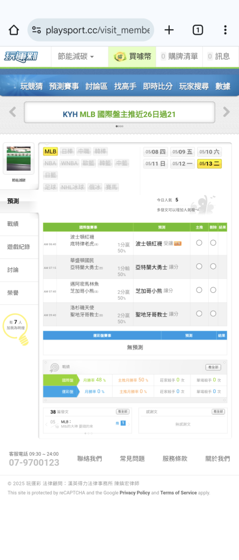Click the 買噱幣 coin icon
Screen dimensions: 239x560
pos(120,57)
